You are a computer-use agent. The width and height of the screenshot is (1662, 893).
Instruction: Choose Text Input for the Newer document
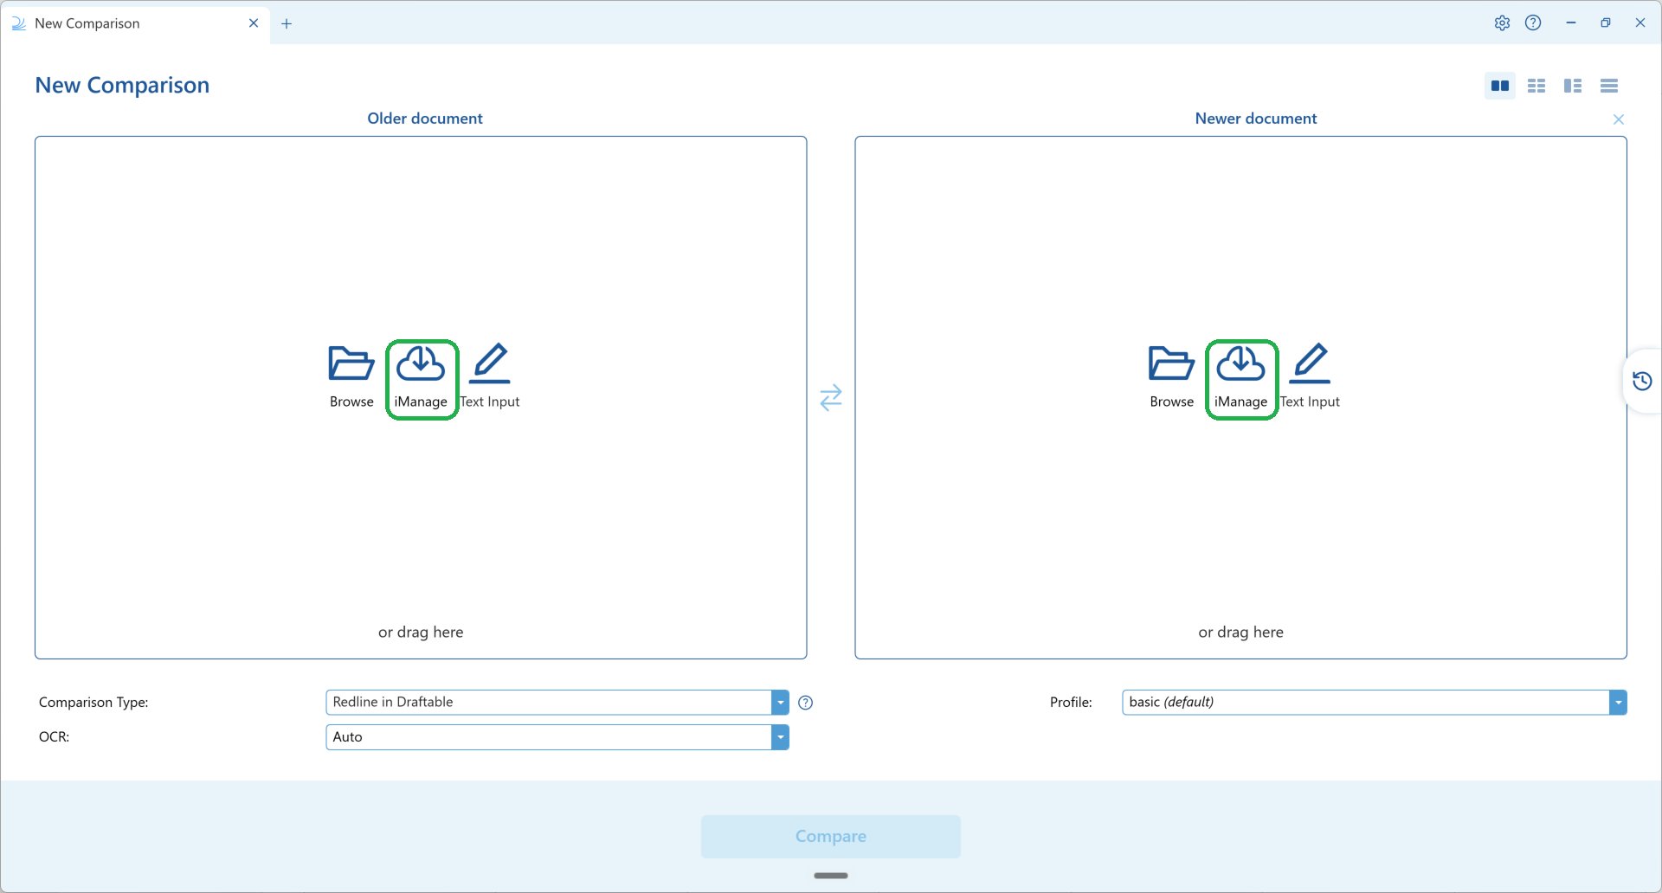1310,377
